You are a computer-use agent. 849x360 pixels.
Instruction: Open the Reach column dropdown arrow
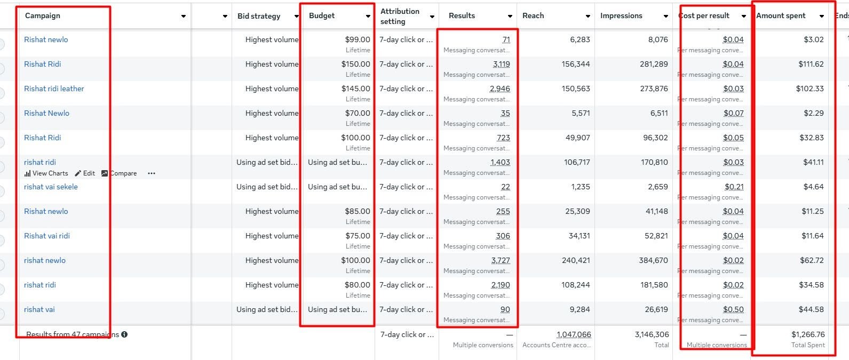(x=588, y=16)
